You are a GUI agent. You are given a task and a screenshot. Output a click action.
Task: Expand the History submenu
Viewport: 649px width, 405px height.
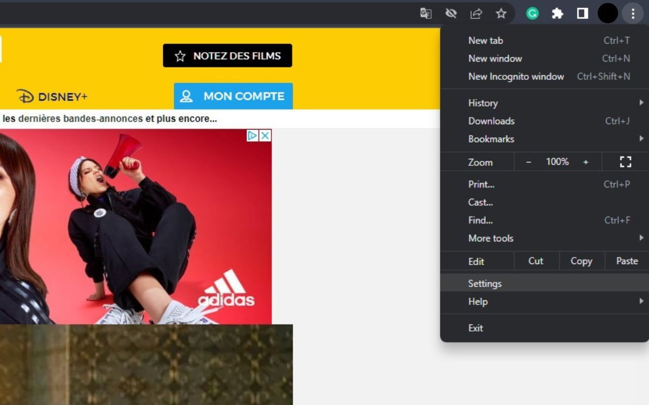pos(545,103)
